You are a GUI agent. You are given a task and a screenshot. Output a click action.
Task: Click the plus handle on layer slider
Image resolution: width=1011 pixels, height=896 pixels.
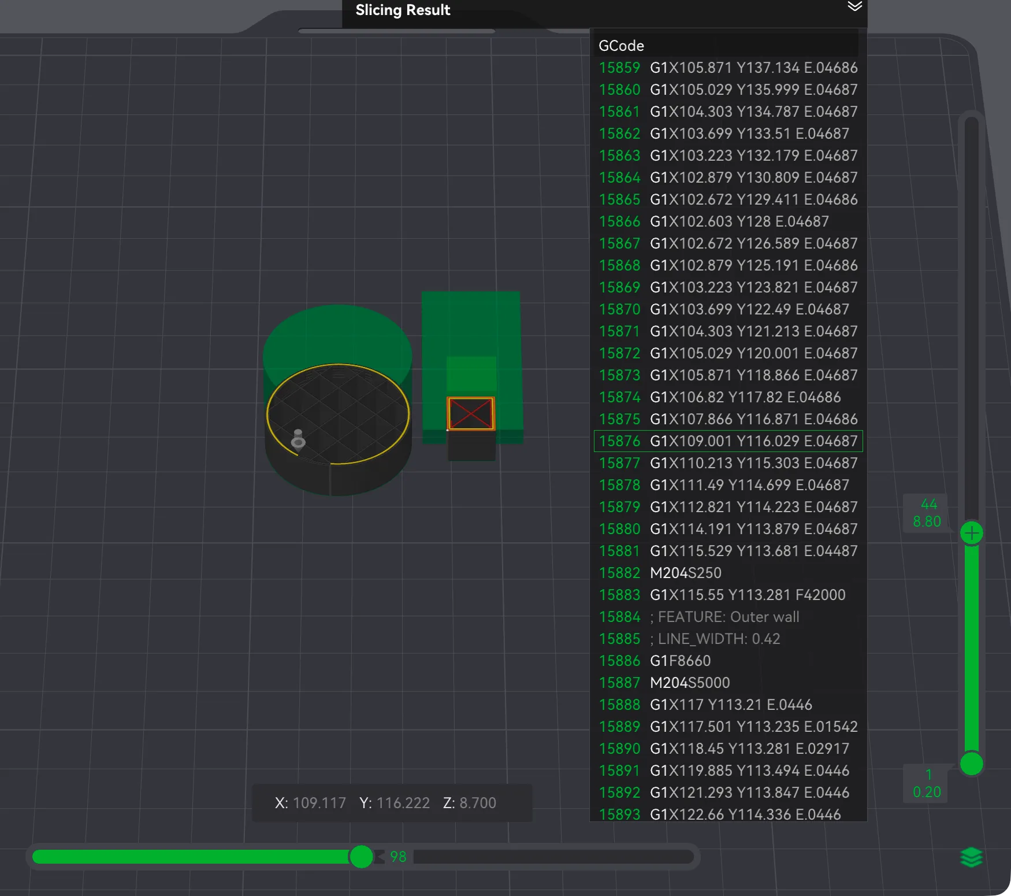972,533
